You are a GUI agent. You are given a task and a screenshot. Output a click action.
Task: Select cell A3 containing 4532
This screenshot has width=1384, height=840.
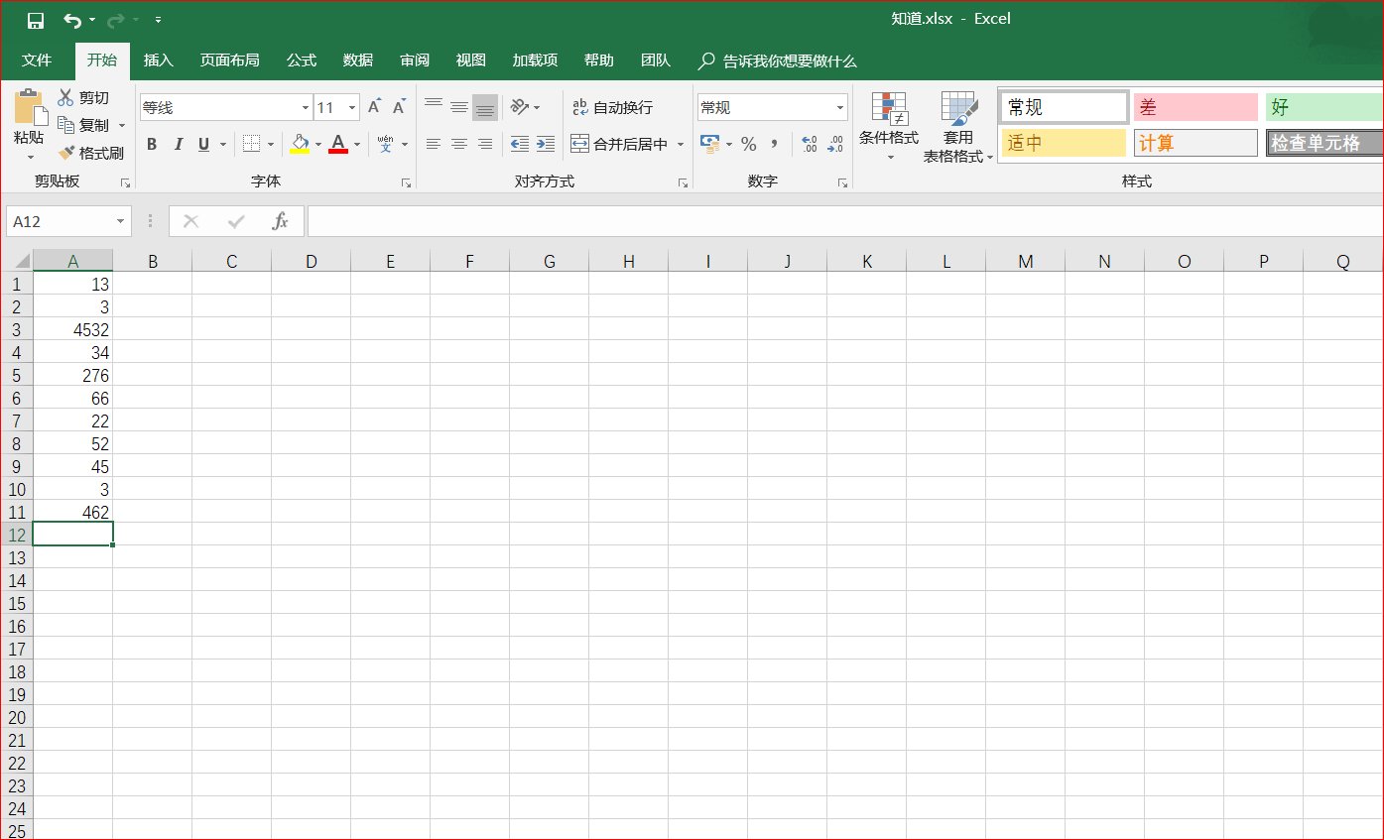[x=72, y=329]
